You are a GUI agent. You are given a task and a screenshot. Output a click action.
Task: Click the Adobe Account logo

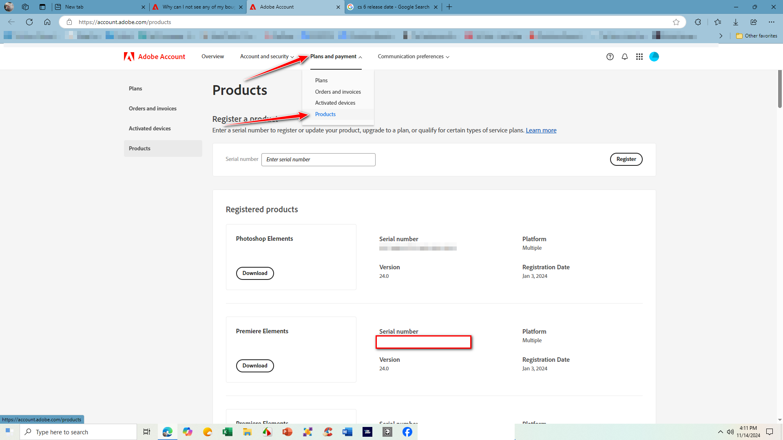[x=154, y=57]
